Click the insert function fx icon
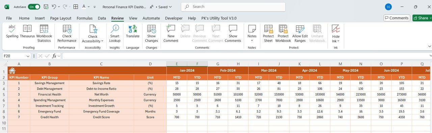 click(x=54, y=56)
